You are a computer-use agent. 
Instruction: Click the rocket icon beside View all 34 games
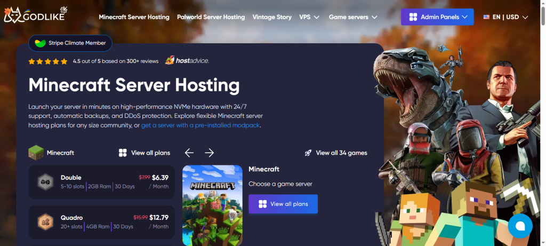[x=308, y=153]
